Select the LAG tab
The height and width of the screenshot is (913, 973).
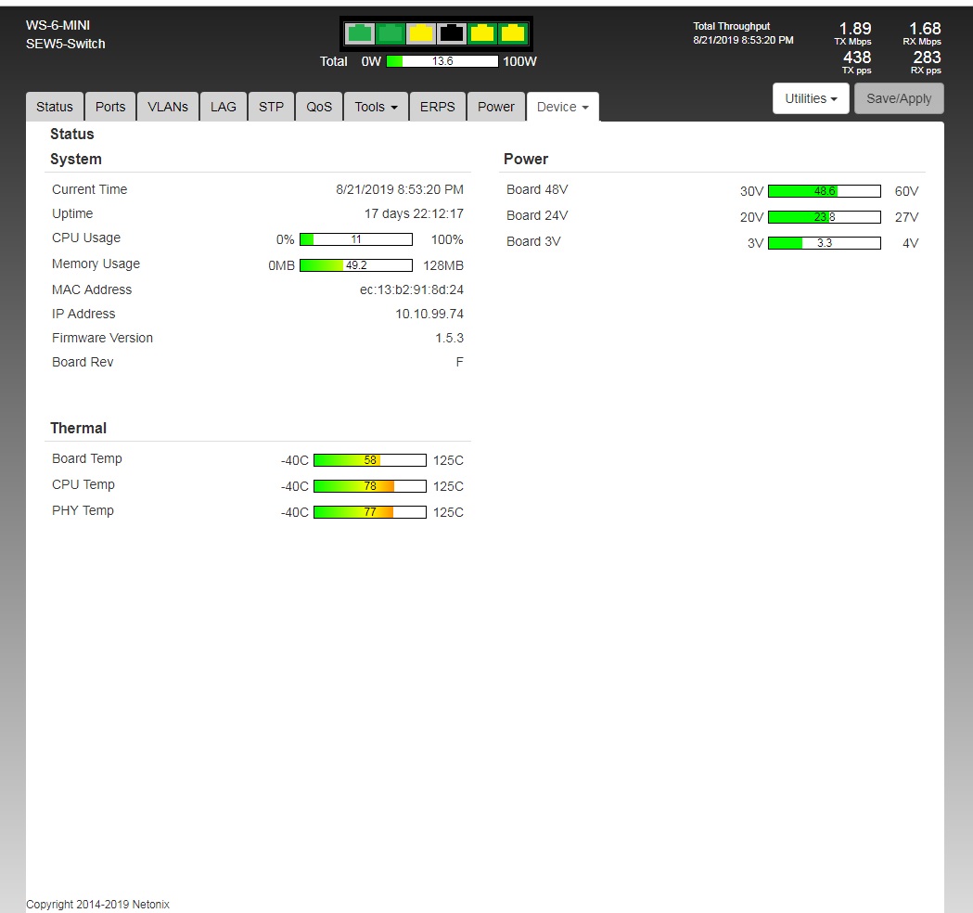pyautogui.click(x=224, y=107)
